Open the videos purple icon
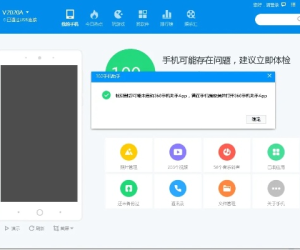 178,152
